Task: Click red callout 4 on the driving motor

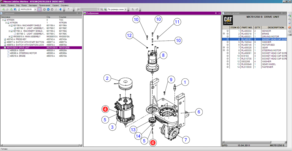Action: (x=105, y=109)
